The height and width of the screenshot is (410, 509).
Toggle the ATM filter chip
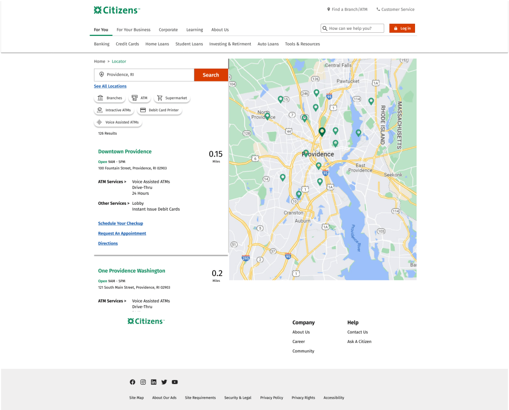140,98
